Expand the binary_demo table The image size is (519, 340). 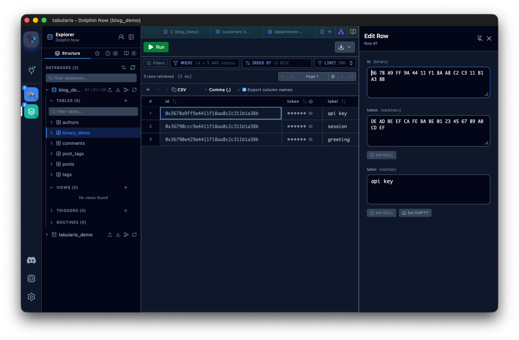[51, 133]
